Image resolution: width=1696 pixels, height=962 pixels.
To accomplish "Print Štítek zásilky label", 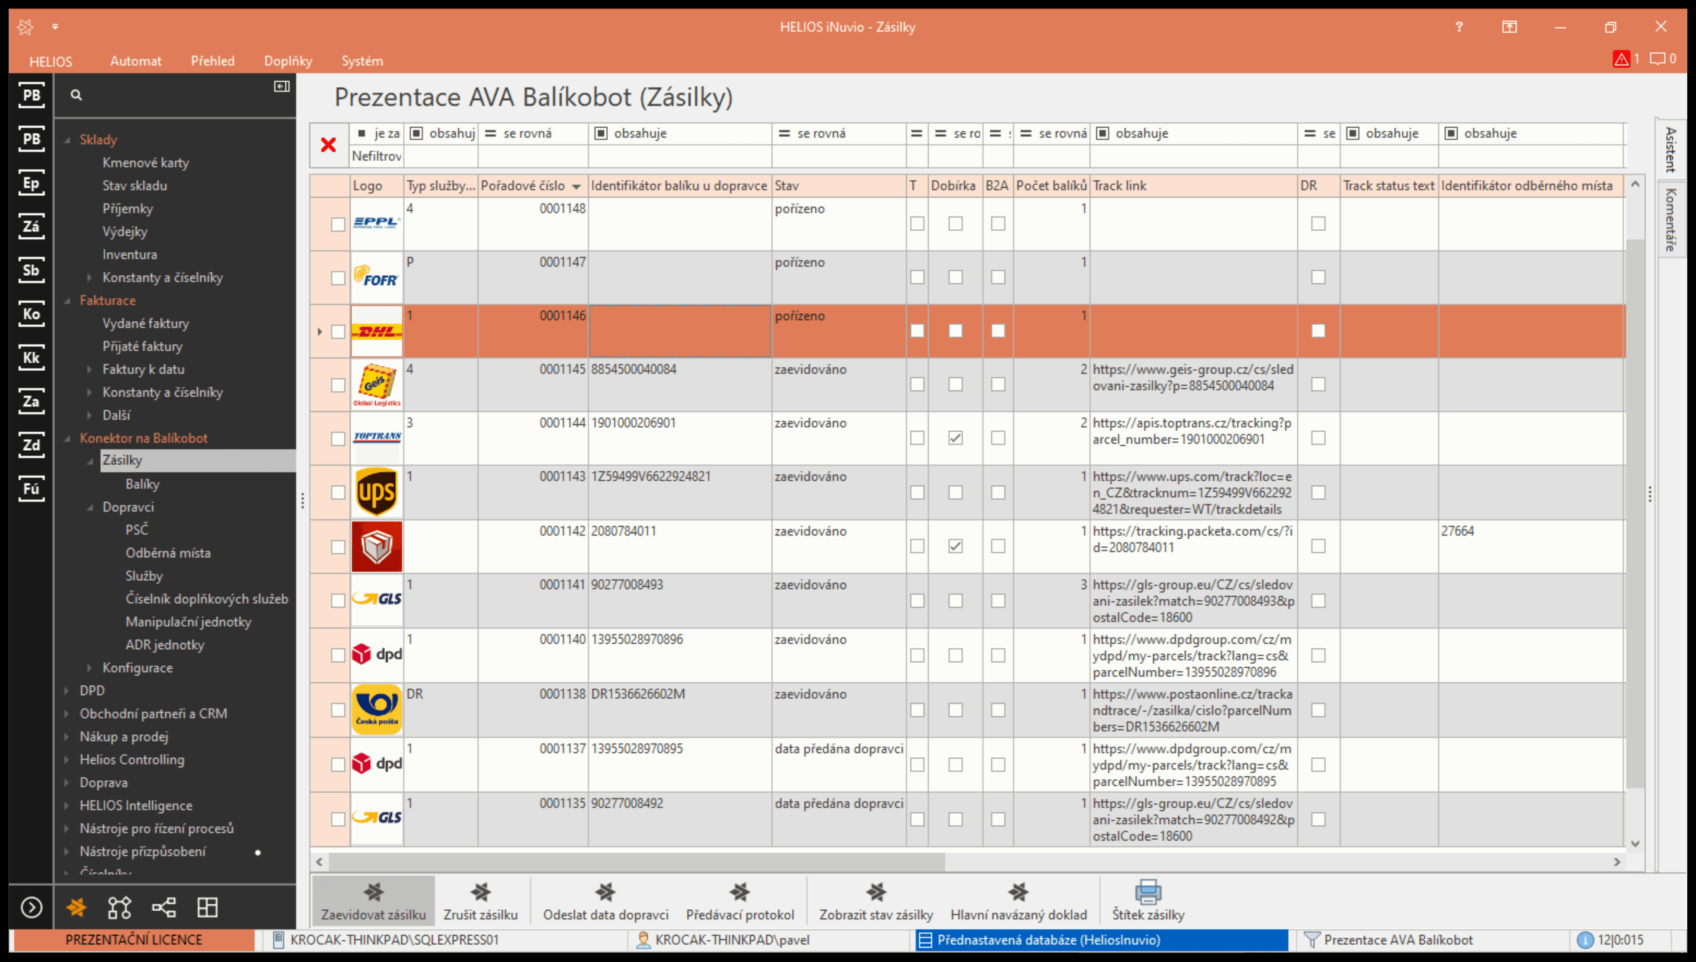I will (x=1148, y=901).
